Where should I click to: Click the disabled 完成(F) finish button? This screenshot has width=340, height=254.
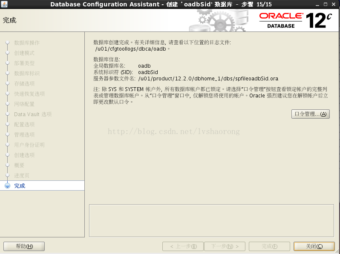pyautogui.click(x=269, y=246)
